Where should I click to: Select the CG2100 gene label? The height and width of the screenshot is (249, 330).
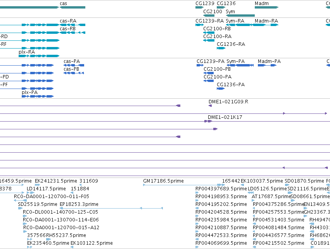213,11
